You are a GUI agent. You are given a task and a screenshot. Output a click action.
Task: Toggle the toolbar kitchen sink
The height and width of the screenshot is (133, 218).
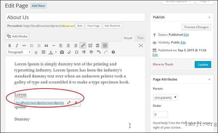[105, 46]
